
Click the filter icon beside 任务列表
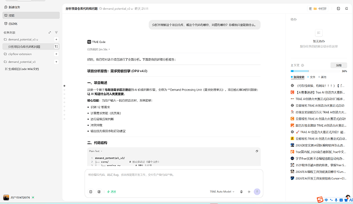click(56, 33)
